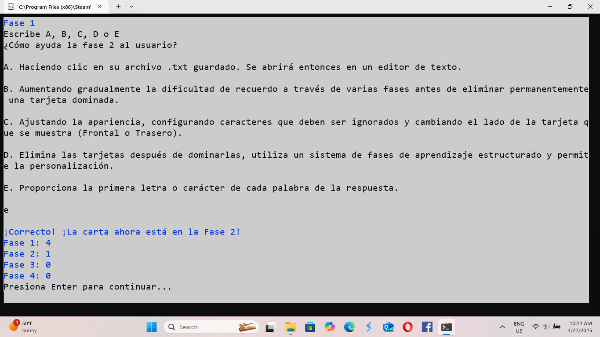Click the Task View icon
Screen dimensions: 600x337
[270, 327]
